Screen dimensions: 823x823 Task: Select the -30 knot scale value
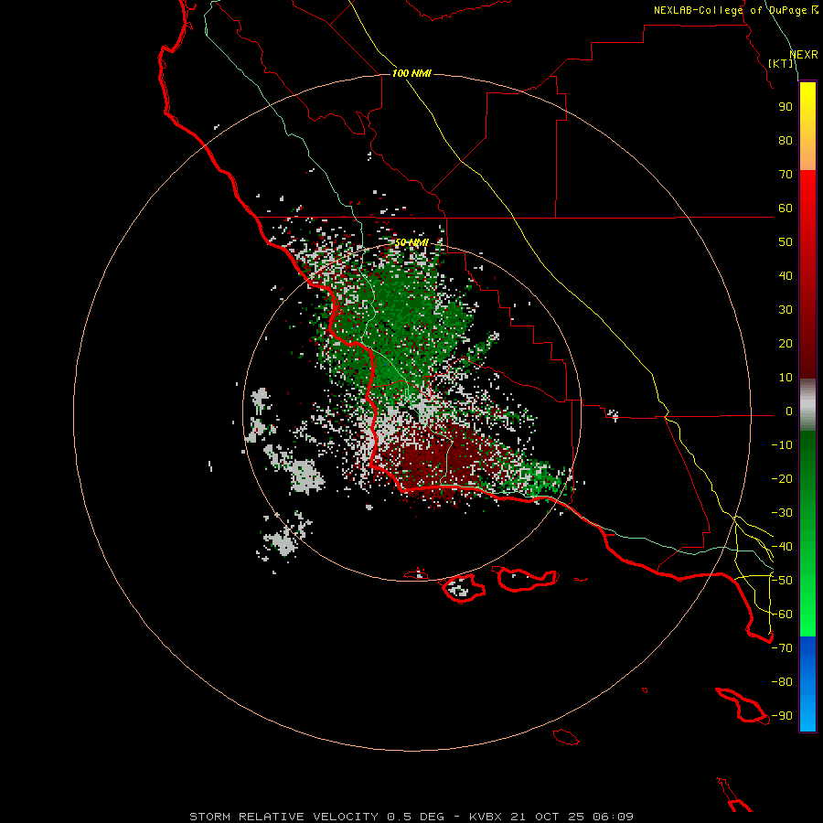tap(782, 513)
